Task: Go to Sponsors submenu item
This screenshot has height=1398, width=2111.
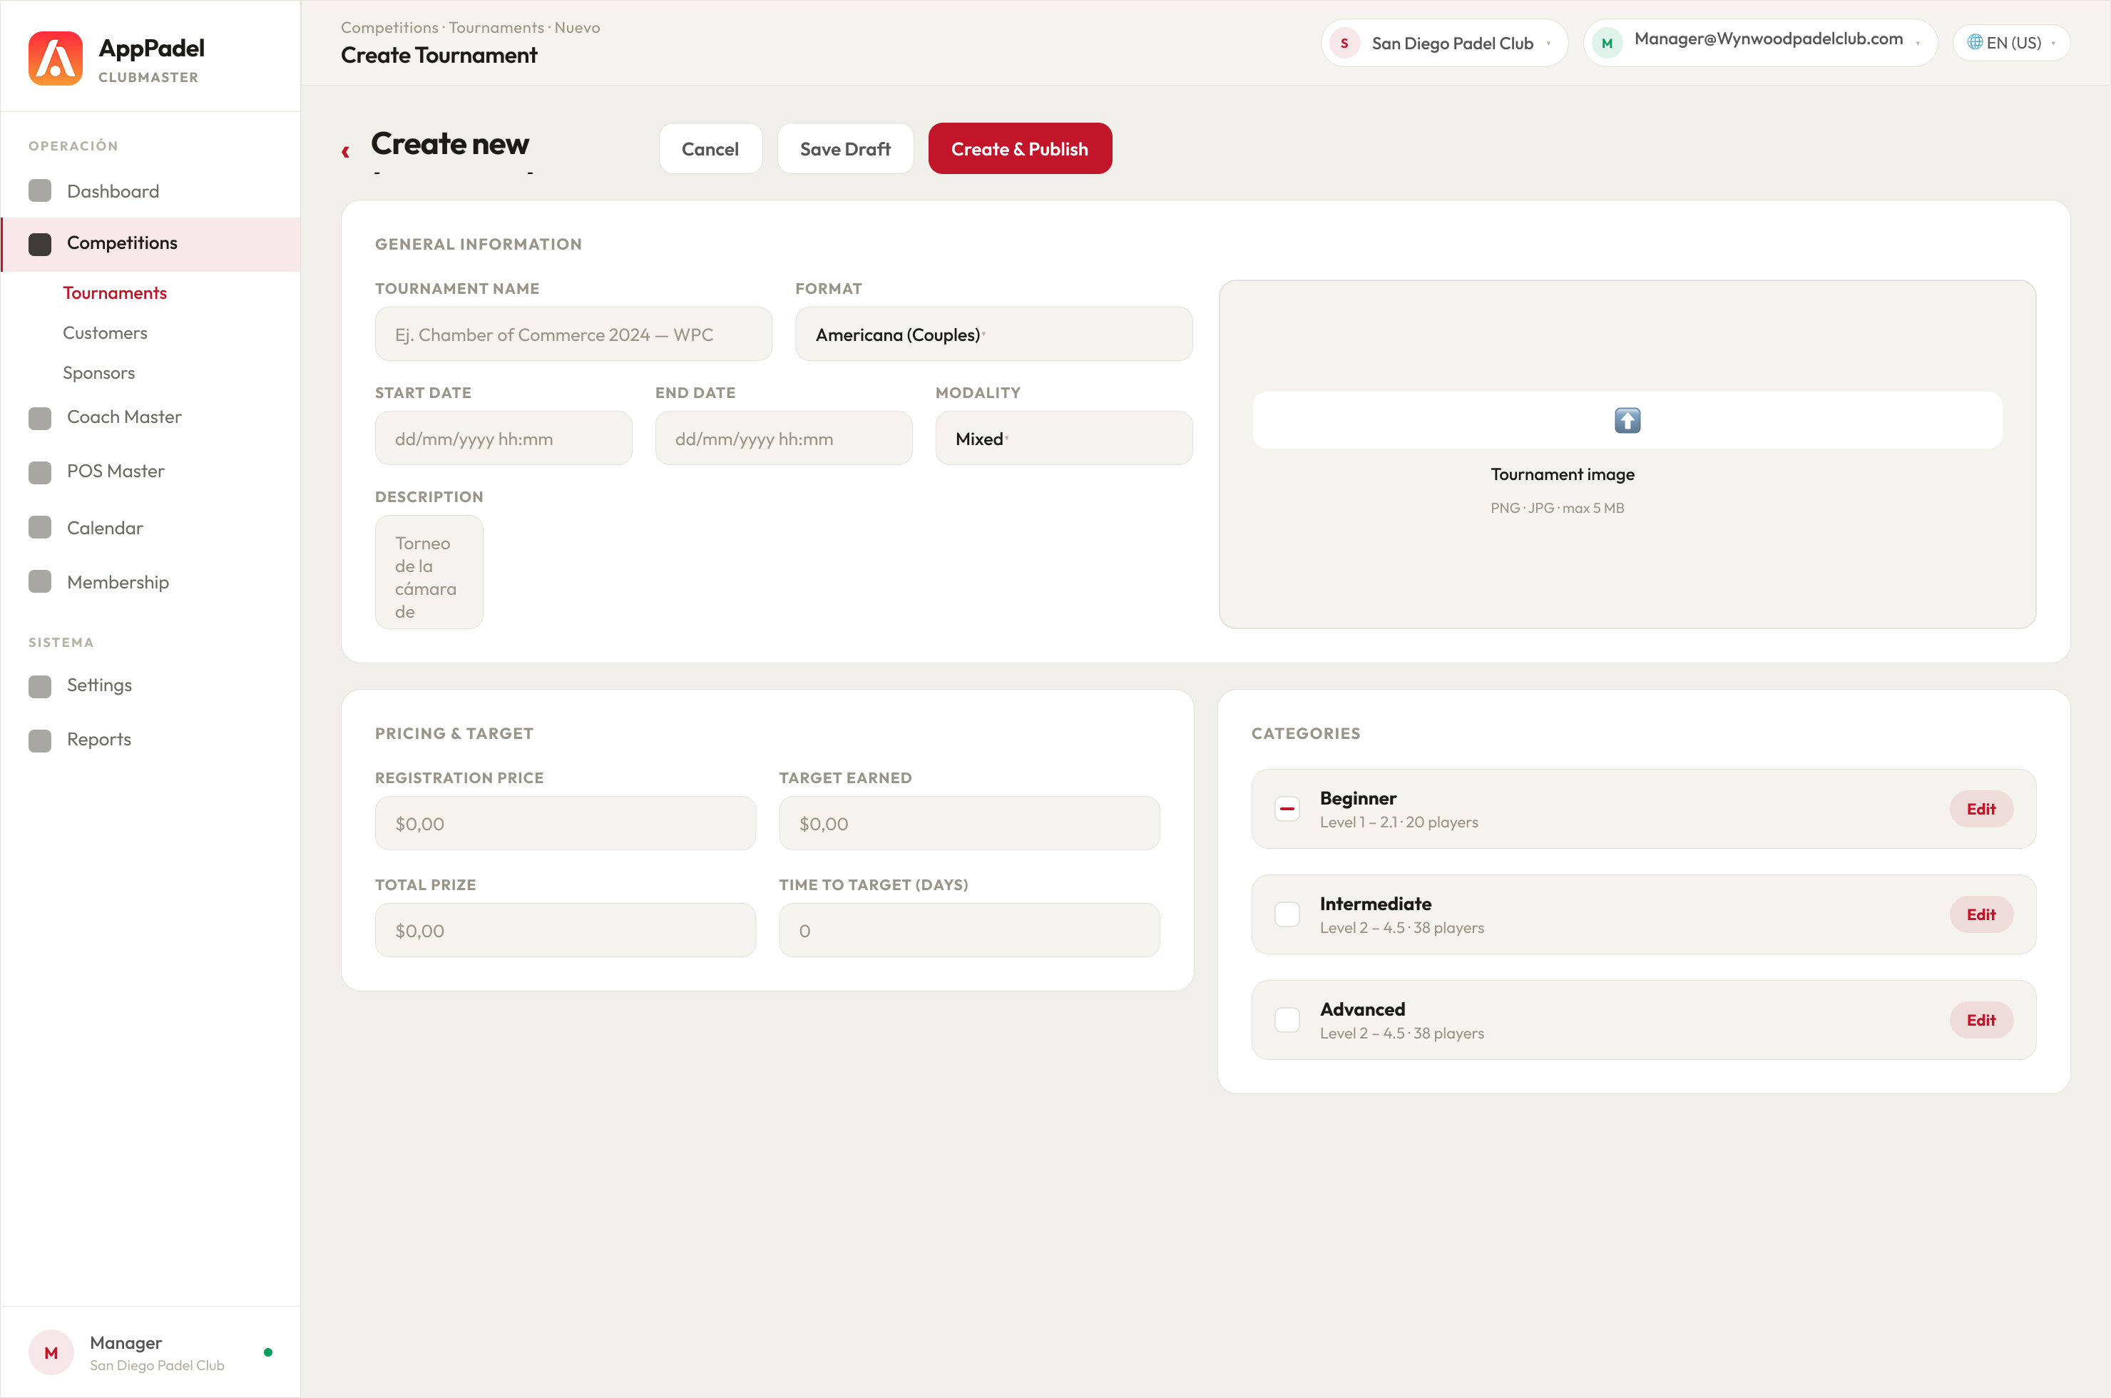Action: [99, 372]
